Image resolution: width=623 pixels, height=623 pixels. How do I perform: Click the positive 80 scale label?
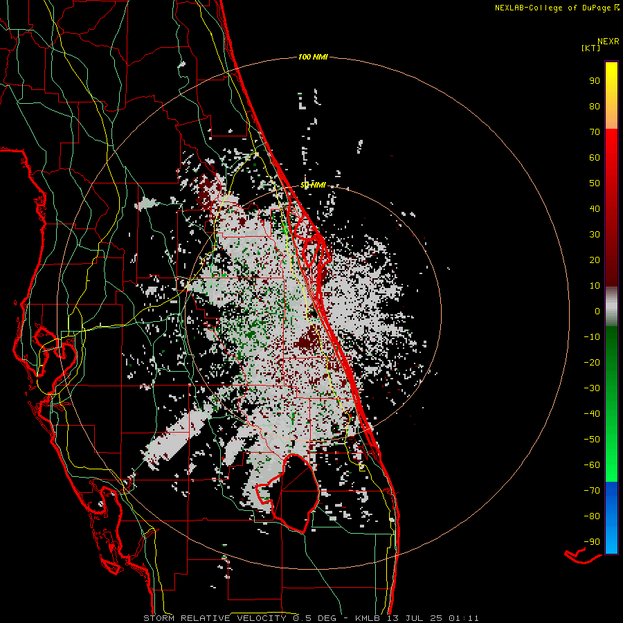click(x=595, y=106)
